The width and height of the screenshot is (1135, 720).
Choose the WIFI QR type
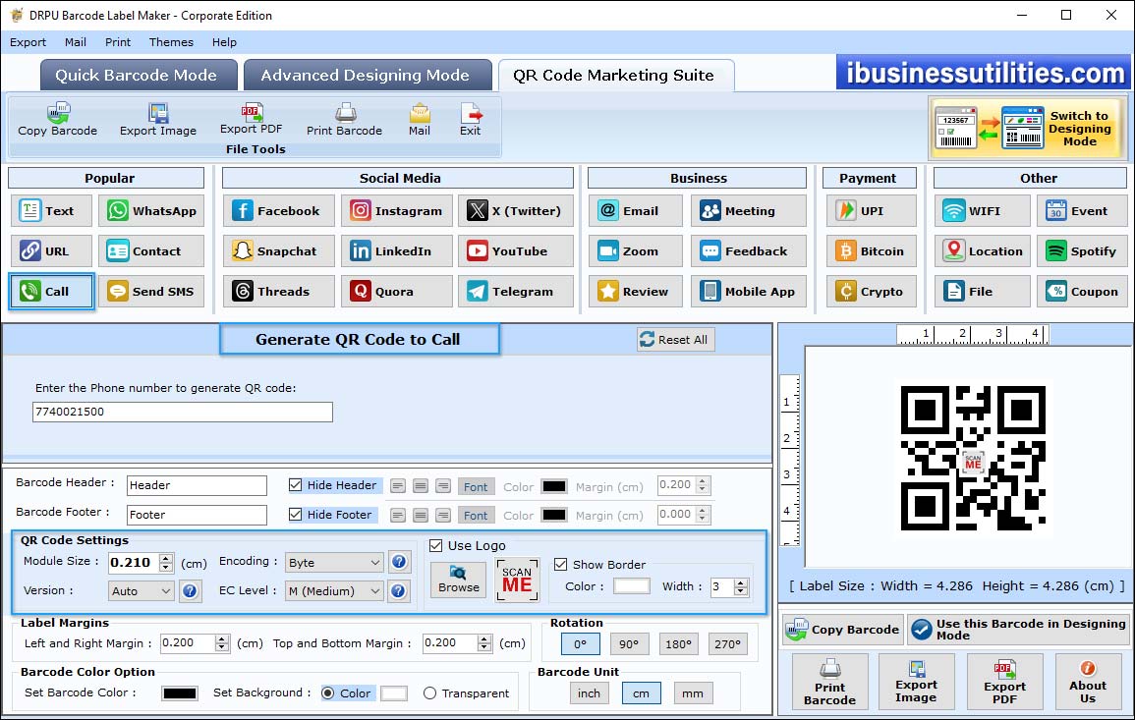pyautogui.click(x=983, y=210)
